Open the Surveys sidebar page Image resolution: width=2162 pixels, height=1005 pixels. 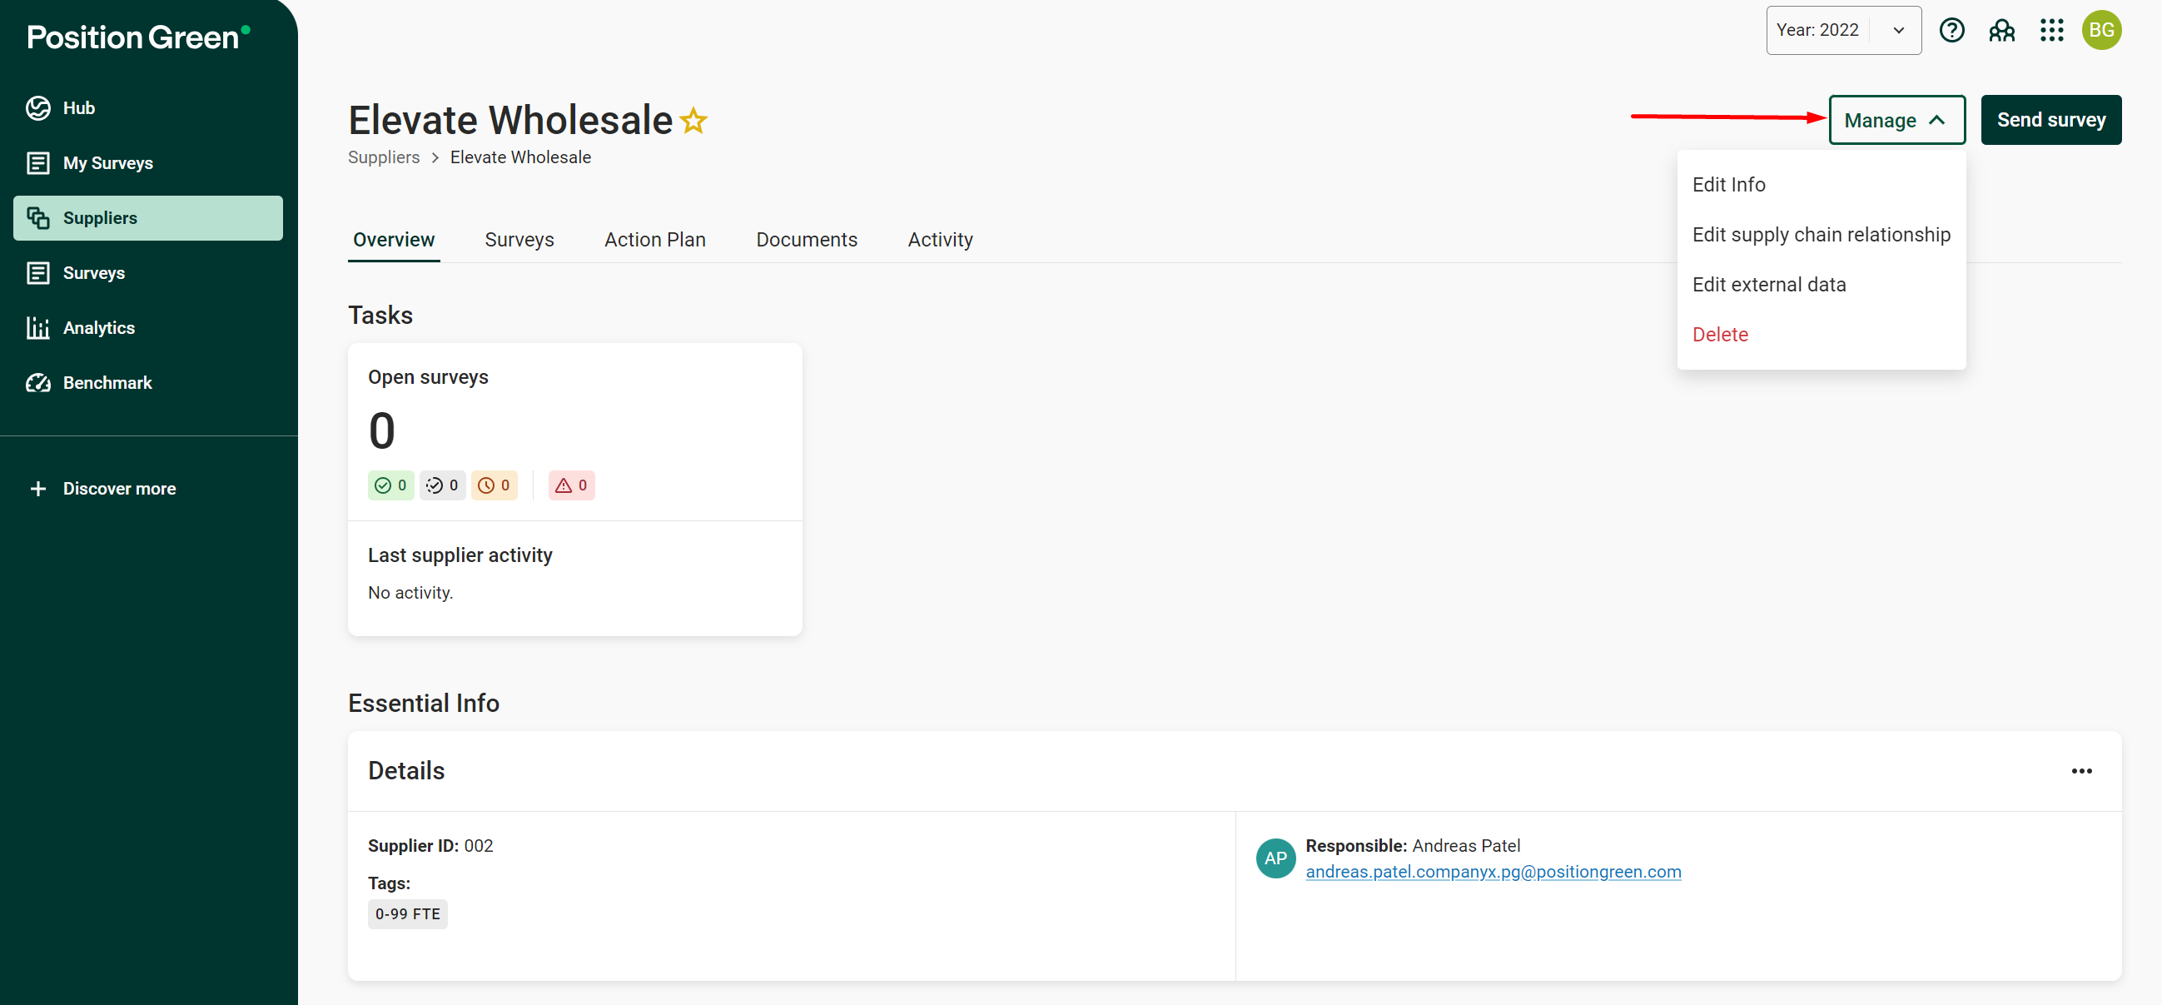[147, 273]
